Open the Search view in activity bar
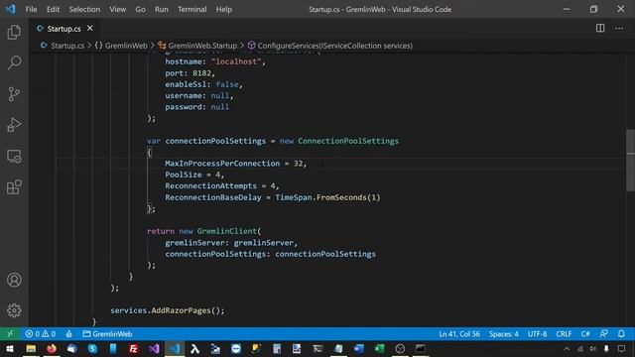Screen dimensions: 635x357 [14, 62]
